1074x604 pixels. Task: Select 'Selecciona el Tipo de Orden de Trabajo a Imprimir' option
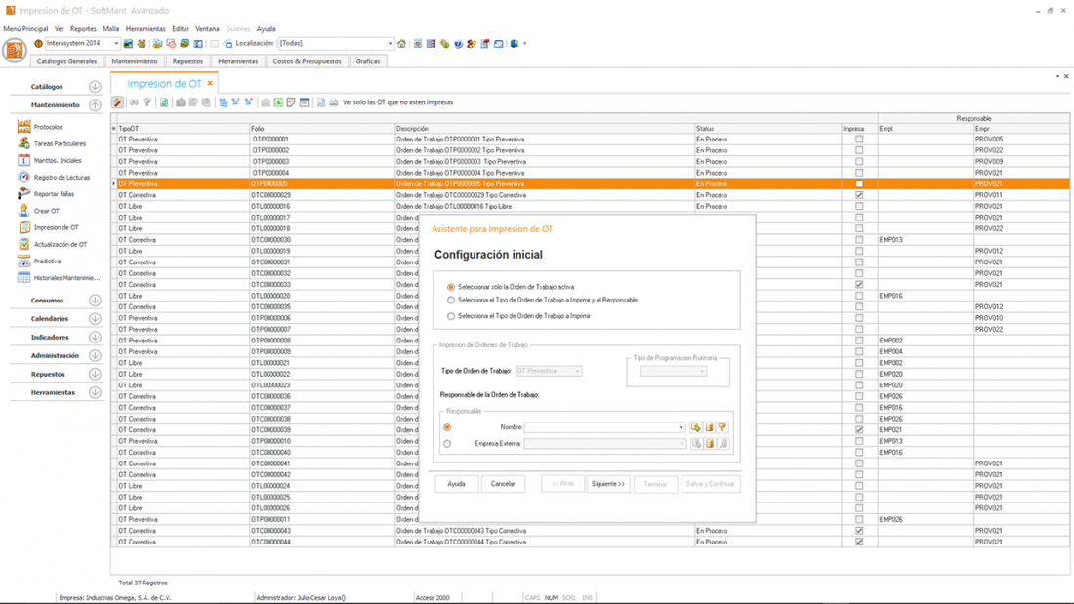451,316
